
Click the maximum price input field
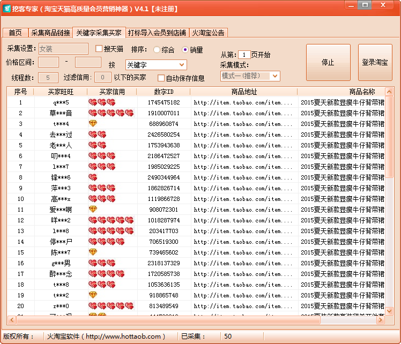click(x=88, y=62)
